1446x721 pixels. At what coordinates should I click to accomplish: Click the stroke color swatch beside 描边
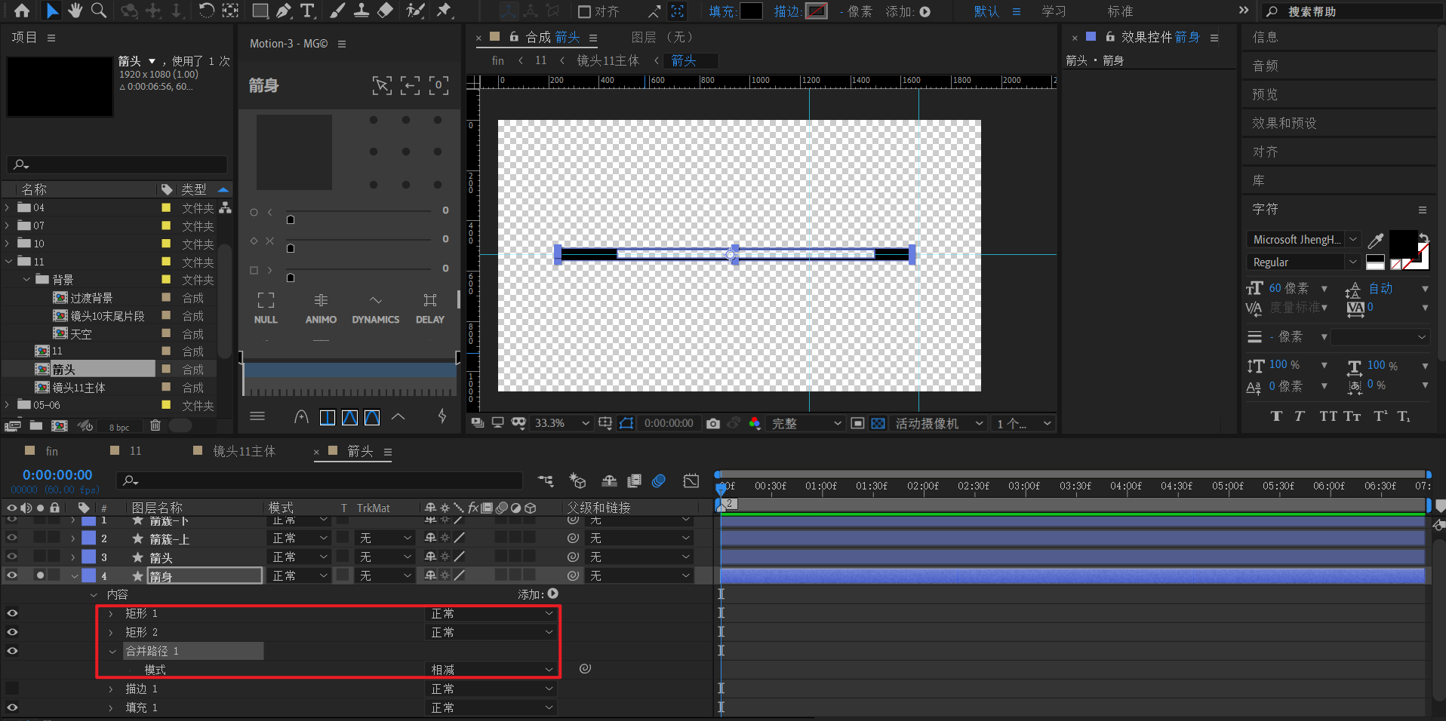point(817,11)
